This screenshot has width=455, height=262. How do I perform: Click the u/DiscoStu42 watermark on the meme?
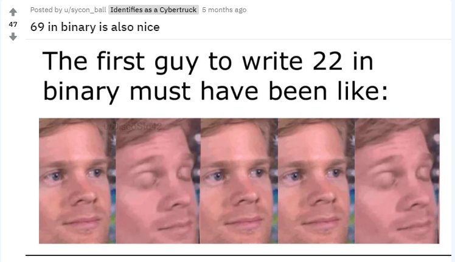[x=133, y=126]
